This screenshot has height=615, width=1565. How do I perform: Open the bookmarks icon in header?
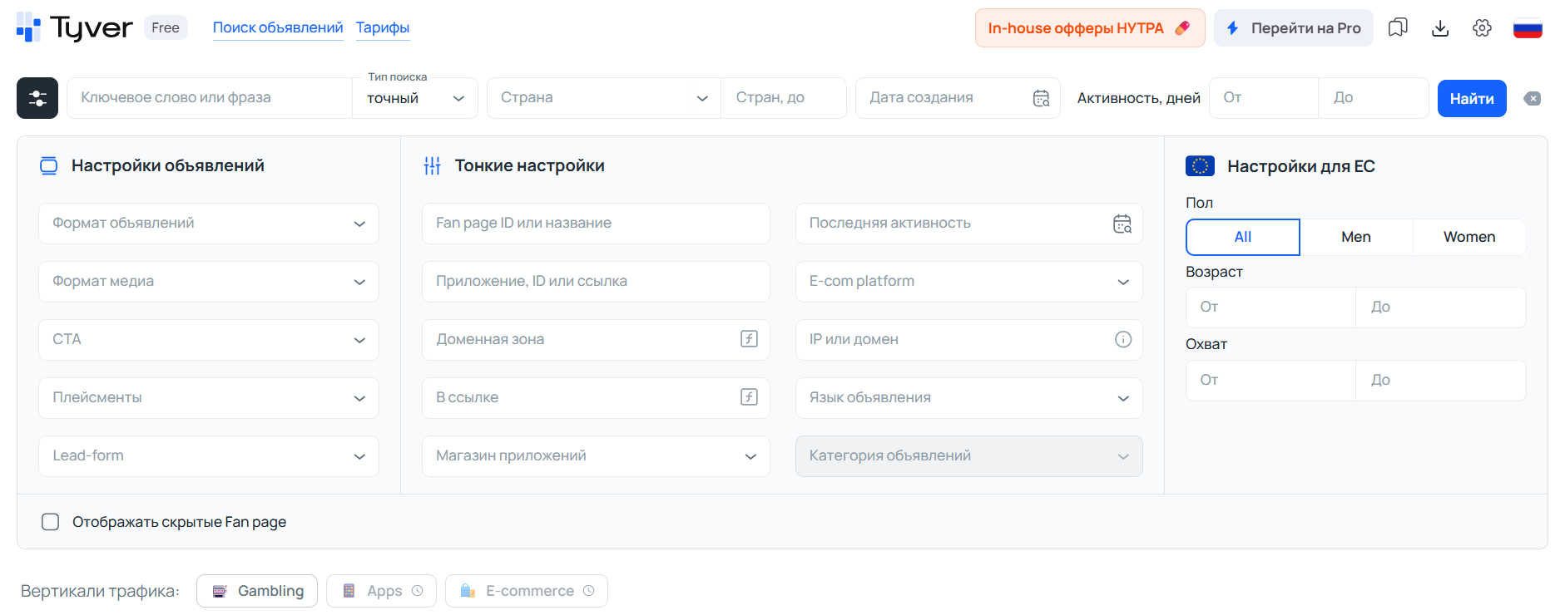(1398, 28)
